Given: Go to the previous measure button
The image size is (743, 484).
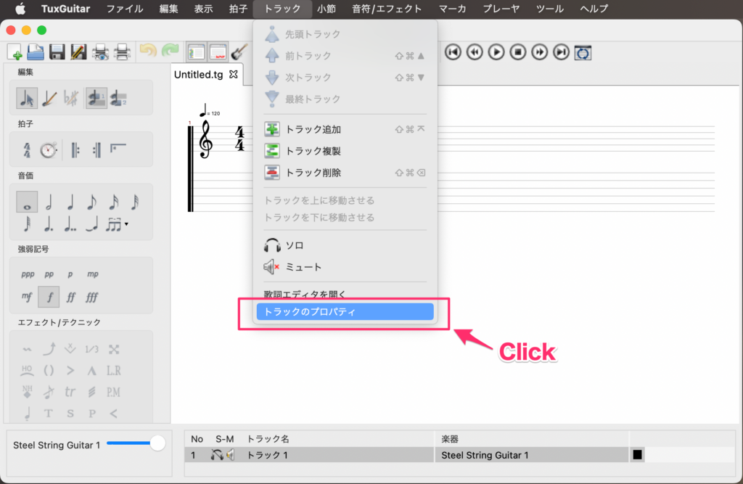Looking at the screenshot, I should click(x=475, y=52).
